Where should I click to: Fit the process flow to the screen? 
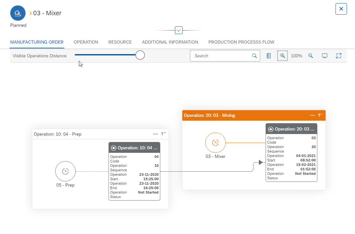(x=325, y=56)
